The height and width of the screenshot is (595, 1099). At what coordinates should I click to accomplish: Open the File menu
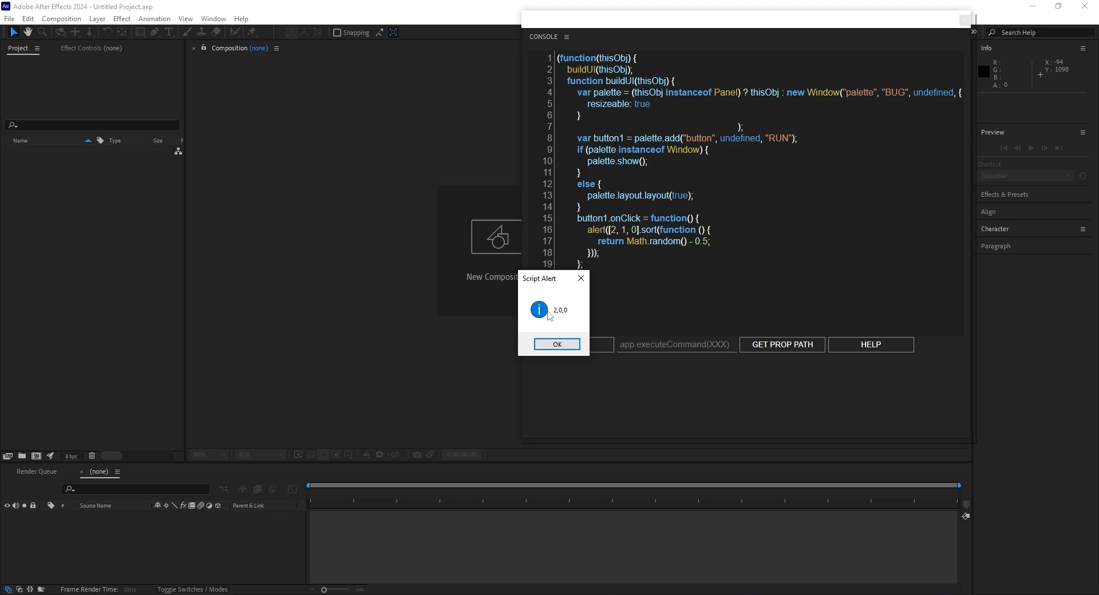pos(9,19)
